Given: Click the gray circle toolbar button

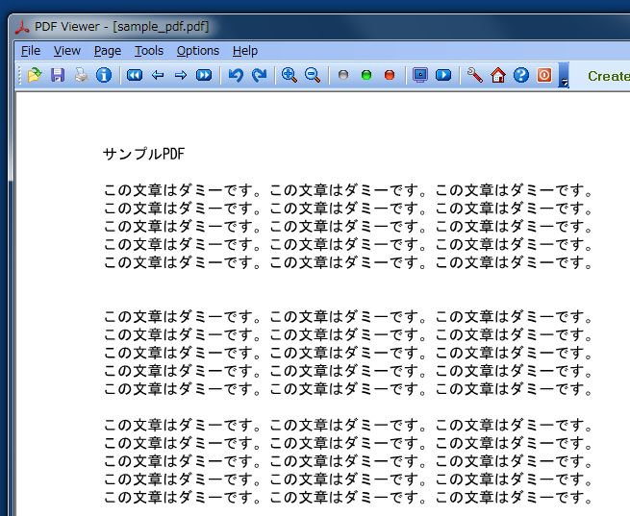Looking at the screenshot, I should point(343,75).
